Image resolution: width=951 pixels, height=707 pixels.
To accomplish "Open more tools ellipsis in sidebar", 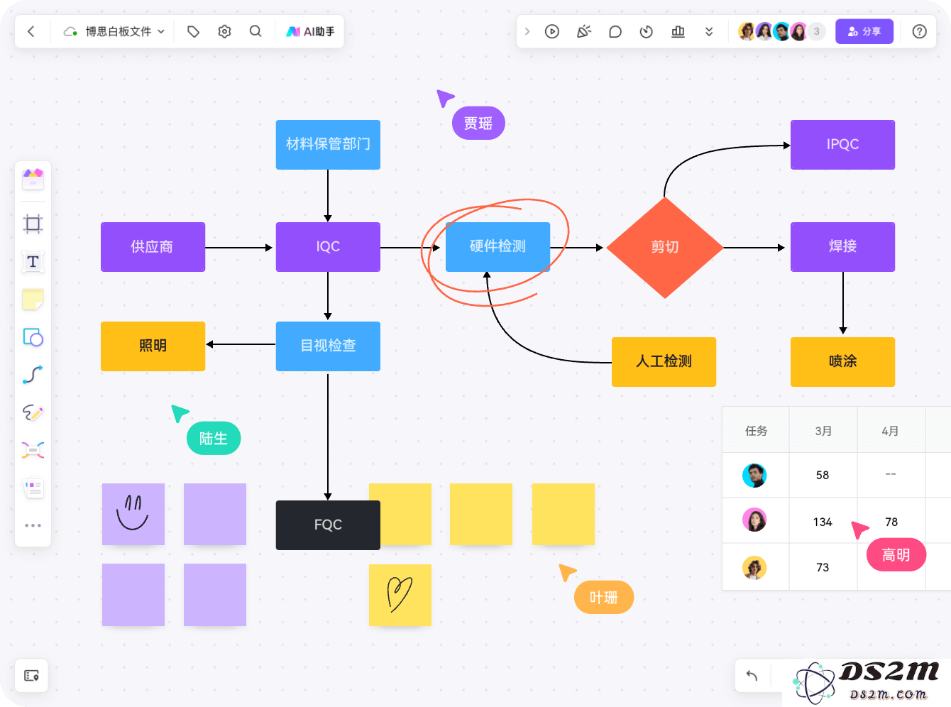I will [x=33, y=525].
